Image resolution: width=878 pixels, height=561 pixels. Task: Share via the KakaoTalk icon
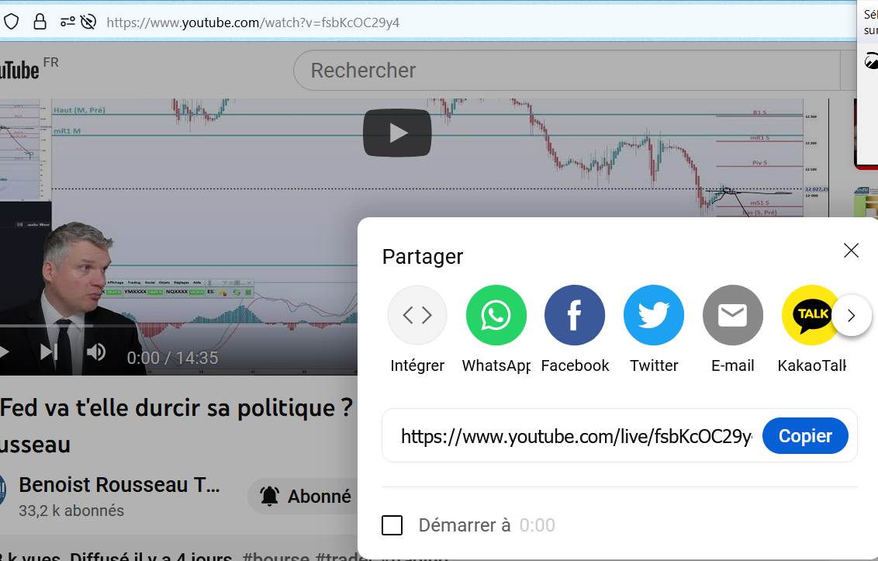[809, 315]
